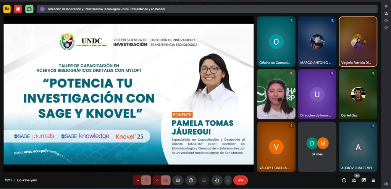This screenshot has height=189, width=391.
Task: Click the green devices icon in top bar
Action: coord(29,9)
